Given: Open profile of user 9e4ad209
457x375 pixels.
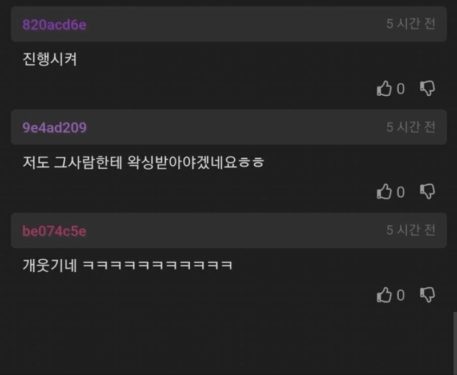Looking at the screenshot, I should pyautogui.click(x=54, y=128).
